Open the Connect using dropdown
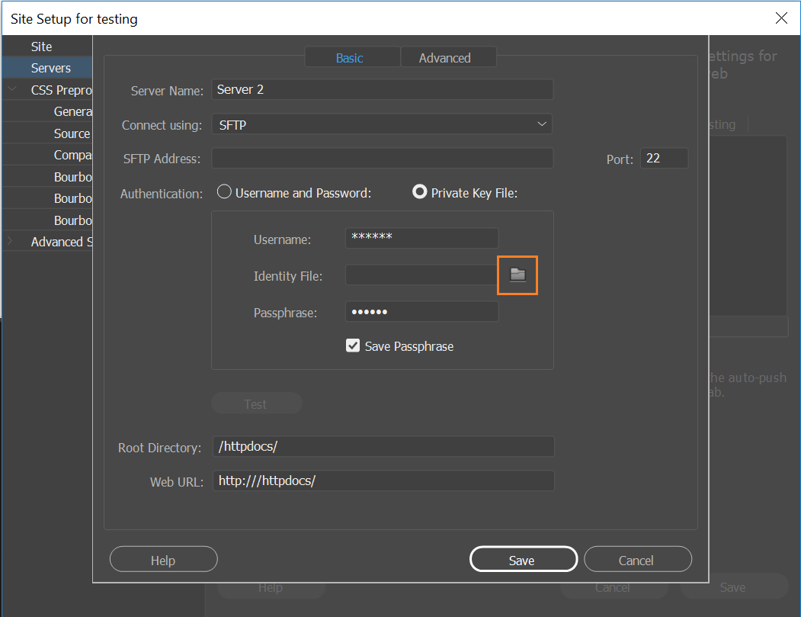Screen dimensions: 801x617 coord(381,124)
